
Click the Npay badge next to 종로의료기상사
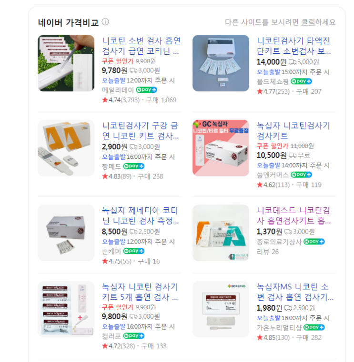(314, 242)
